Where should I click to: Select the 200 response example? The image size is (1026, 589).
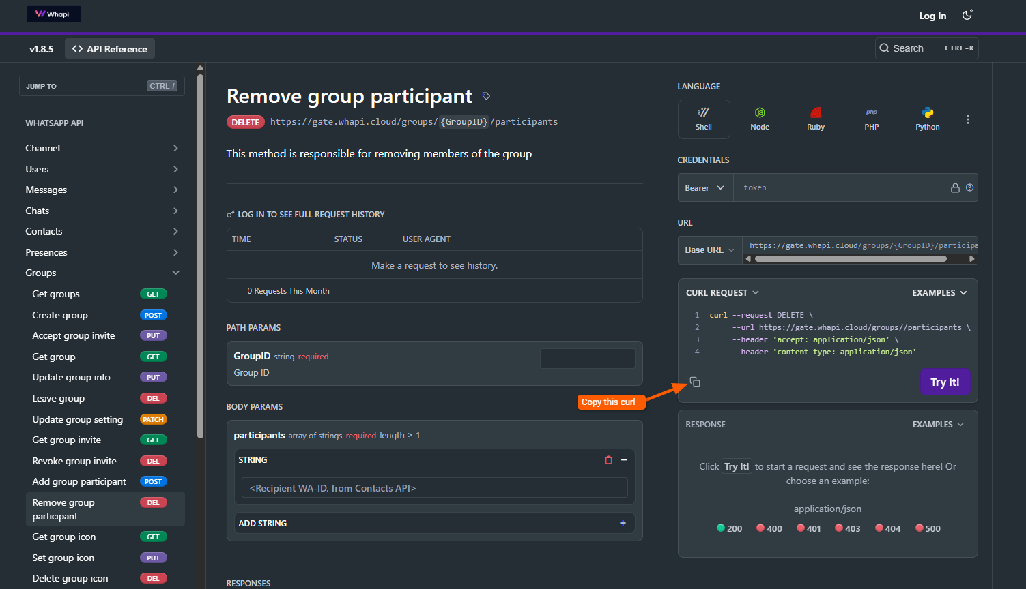pos(729,528)
